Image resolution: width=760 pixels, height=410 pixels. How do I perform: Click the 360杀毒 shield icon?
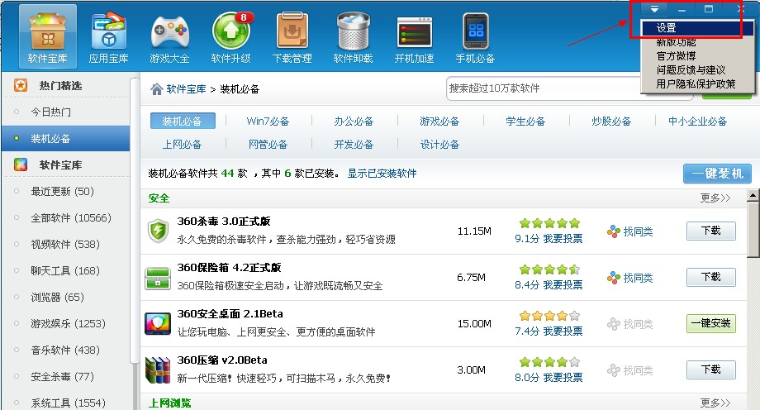[x=158, y=231]
